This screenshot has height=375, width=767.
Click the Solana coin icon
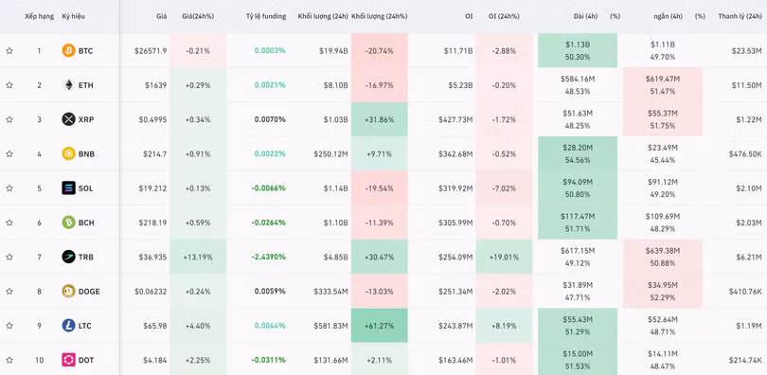68,188
